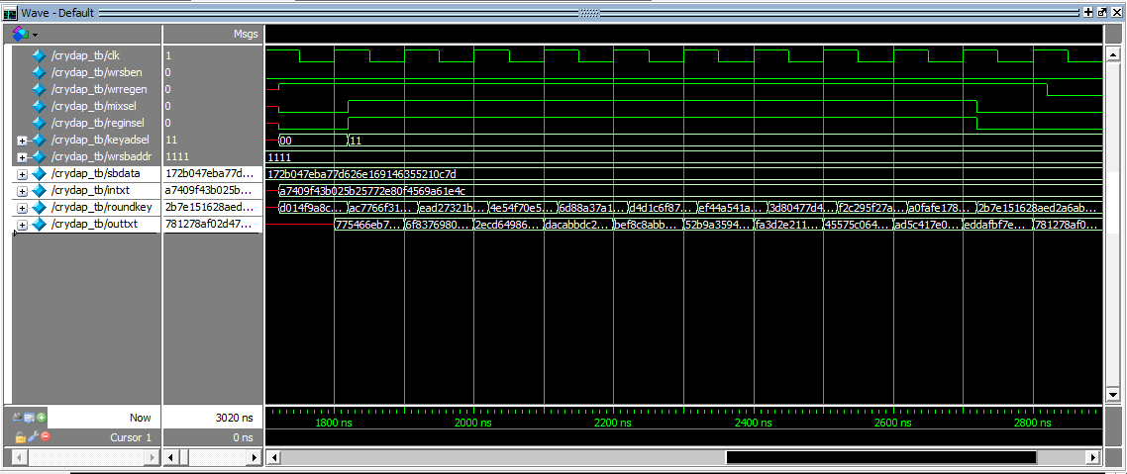Toggle the cursor lock padlock icon

[x=20, y=436]
